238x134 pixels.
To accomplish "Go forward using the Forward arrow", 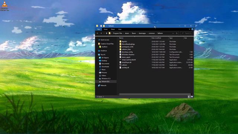I will [x=101, y=33].
